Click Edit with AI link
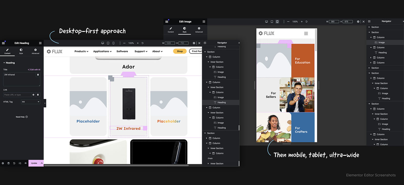 34,70
